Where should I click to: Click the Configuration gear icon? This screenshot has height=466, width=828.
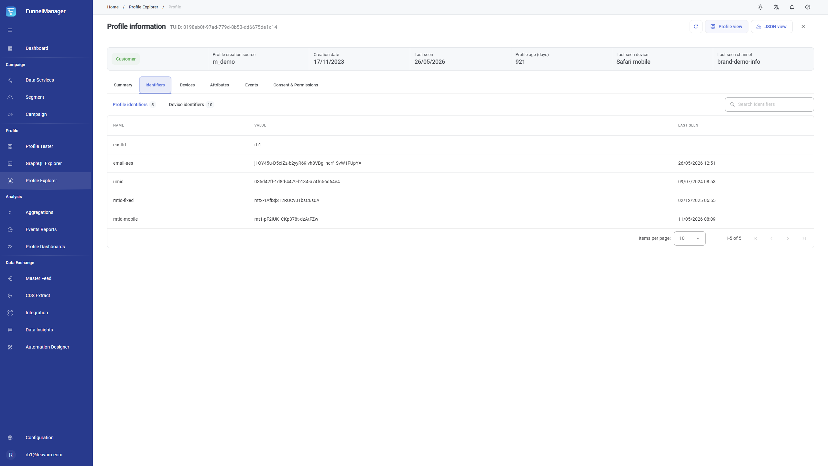pyautogui.click(x=10, y=438)
